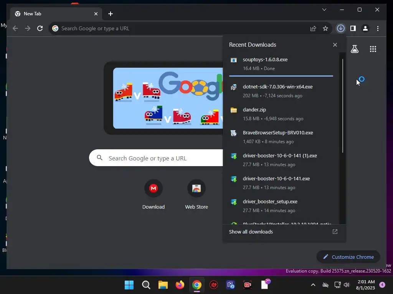The height and width of the screenshot is (294, 393).
Task: Open the tab search chevron
Action: [x=324, y=10]
